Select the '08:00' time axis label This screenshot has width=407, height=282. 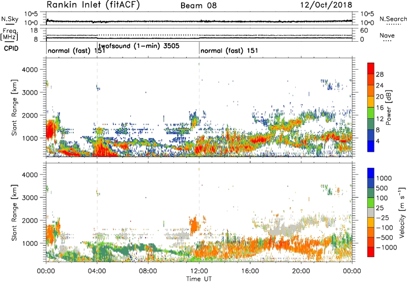148,271
